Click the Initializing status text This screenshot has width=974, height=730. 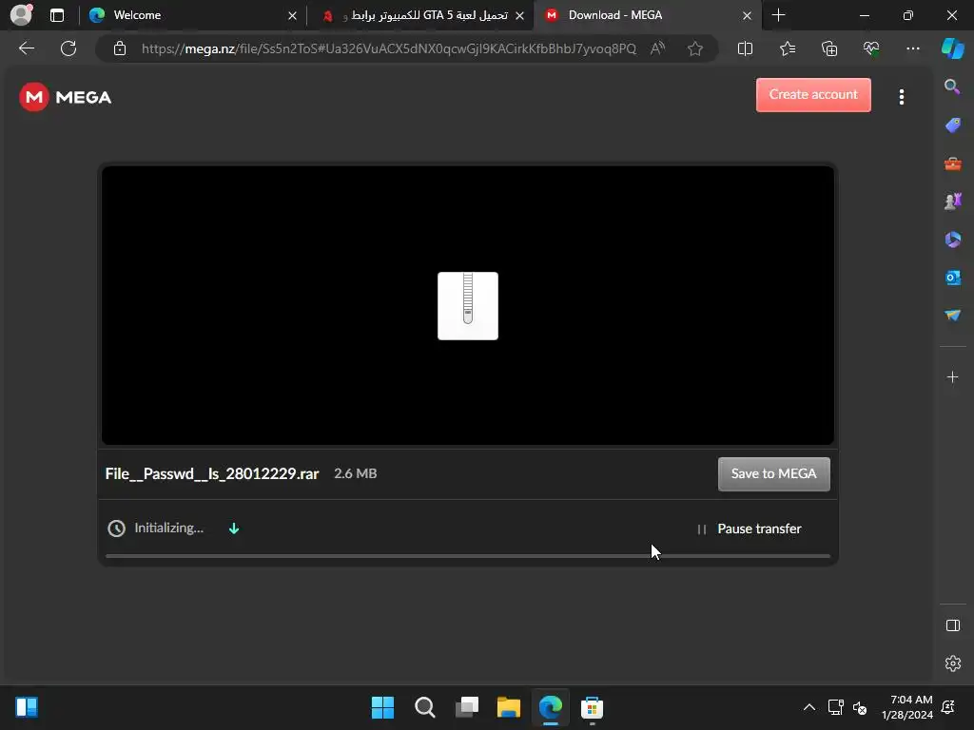tap(169, 528)
